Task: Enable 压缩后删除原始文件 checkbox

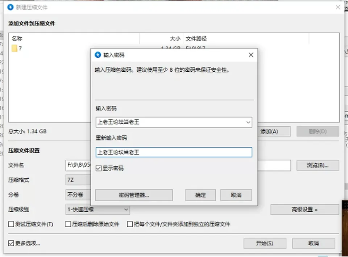Action: pyautogui.click(x=68, y=224)
